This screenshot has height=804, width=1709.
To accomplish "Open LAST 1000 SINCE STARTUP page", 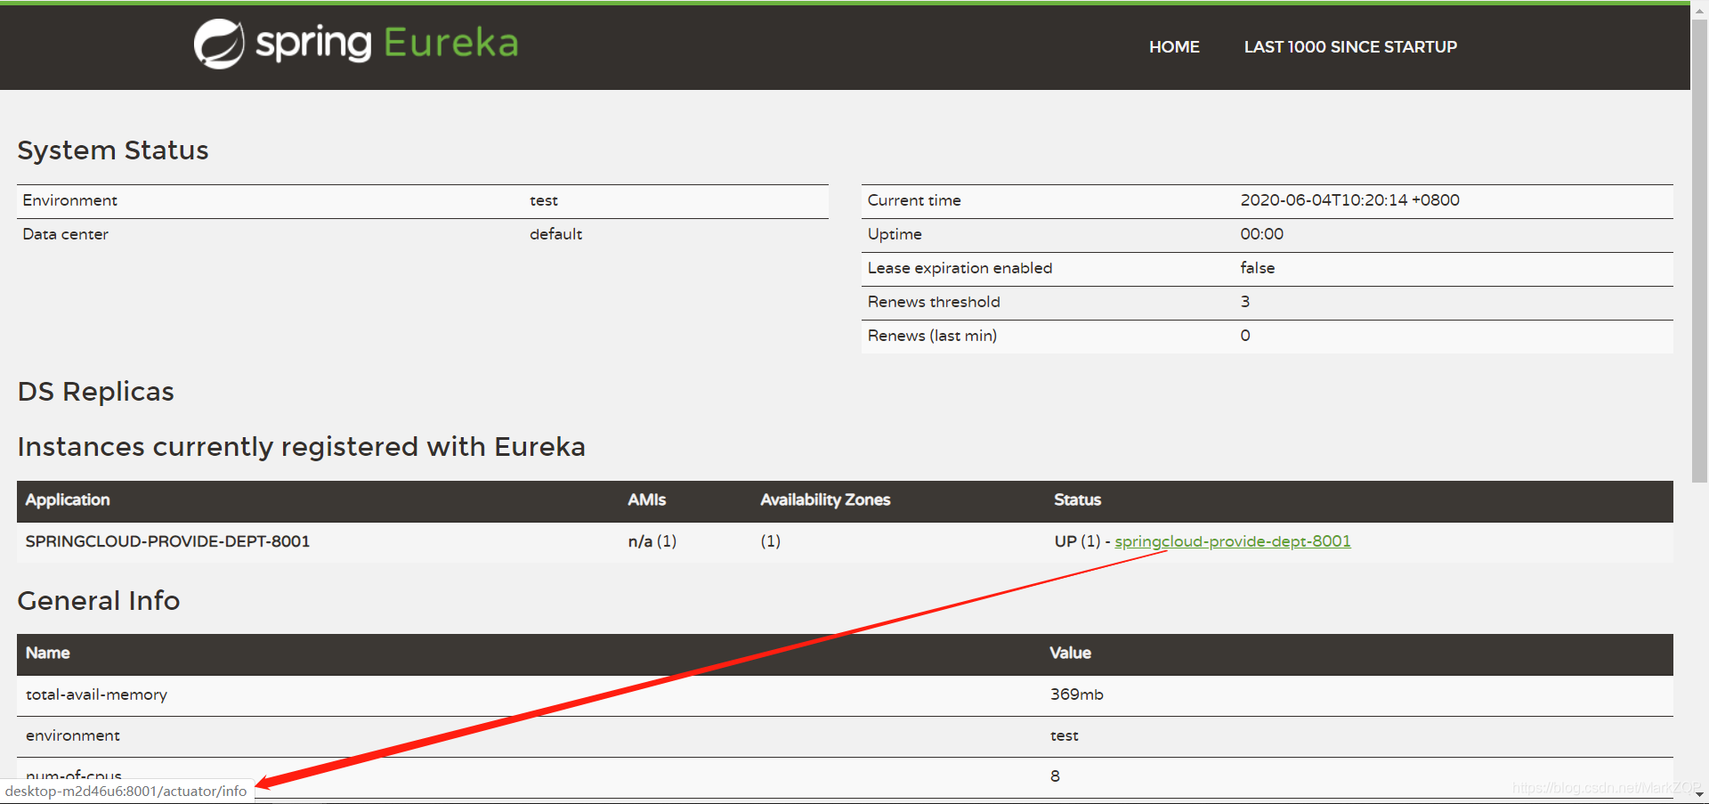I will (x=1350, y=47).
